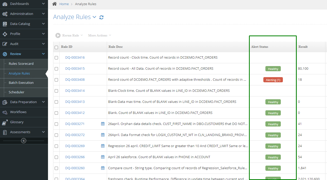Select the checkbox for rule DQ-0003408

point(56,80)
